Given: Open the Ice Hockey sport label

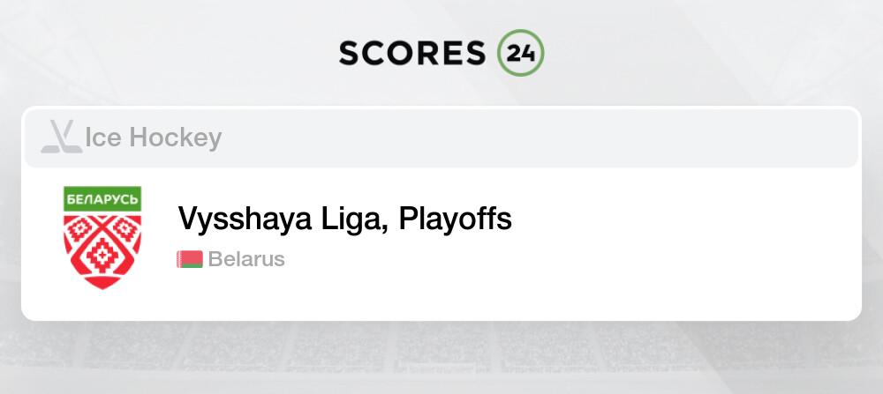Looking at the screenshot, I should click(x=153, y=138).
